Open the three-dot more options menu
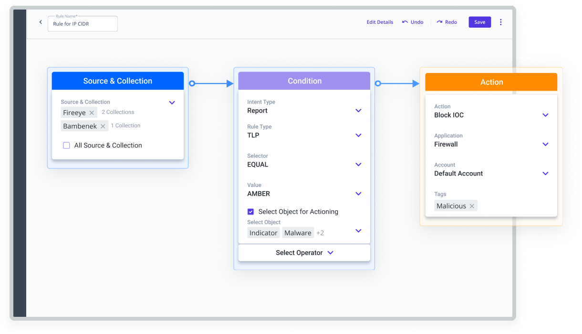The image size is (582, 334). click(x=500, y=22)
